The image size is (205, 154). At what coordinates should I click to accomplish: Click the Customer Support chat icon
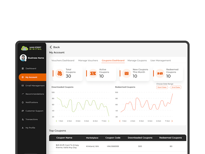click(x=23, y=111)
